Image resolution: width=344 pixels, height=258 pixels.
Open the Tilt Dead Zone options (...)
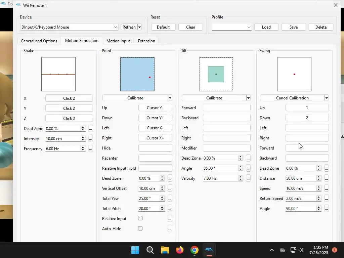248,158
